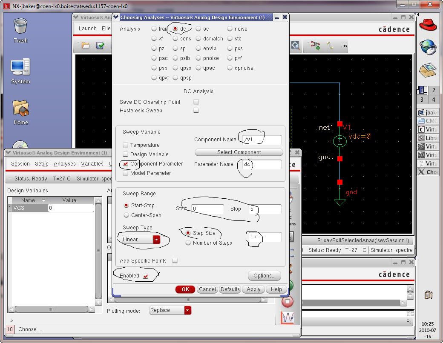Enable the Save DC Operating Point checkbox
The width and height of the screenshot is (443, 343).
click(196, 102)
